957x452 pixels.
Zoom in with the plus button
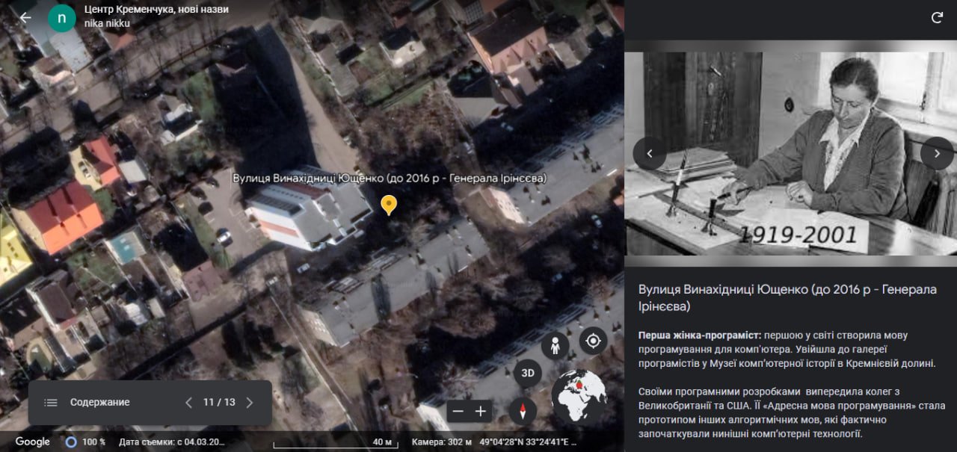480,411
